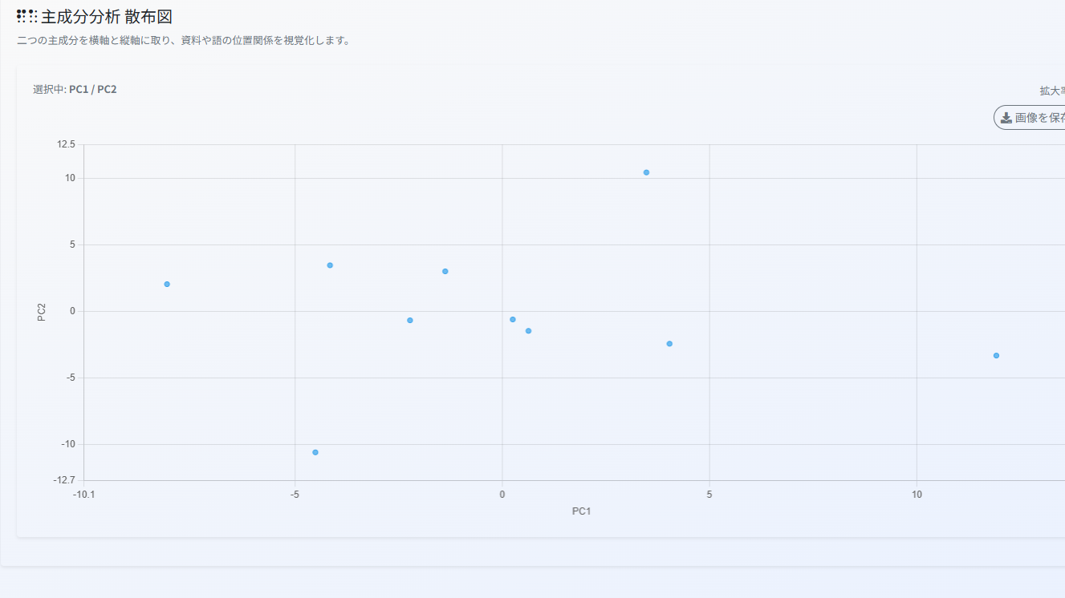Screen dimensions: 1065x598
Task: Click the scatter plot icon beside the title
Action: tap(26, 16)
